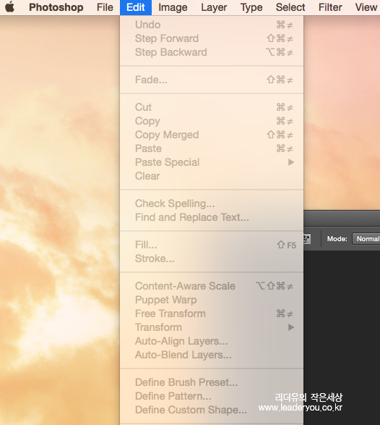Choose Step Backward in Edit menu
The image size is (380, 425).
212,52
